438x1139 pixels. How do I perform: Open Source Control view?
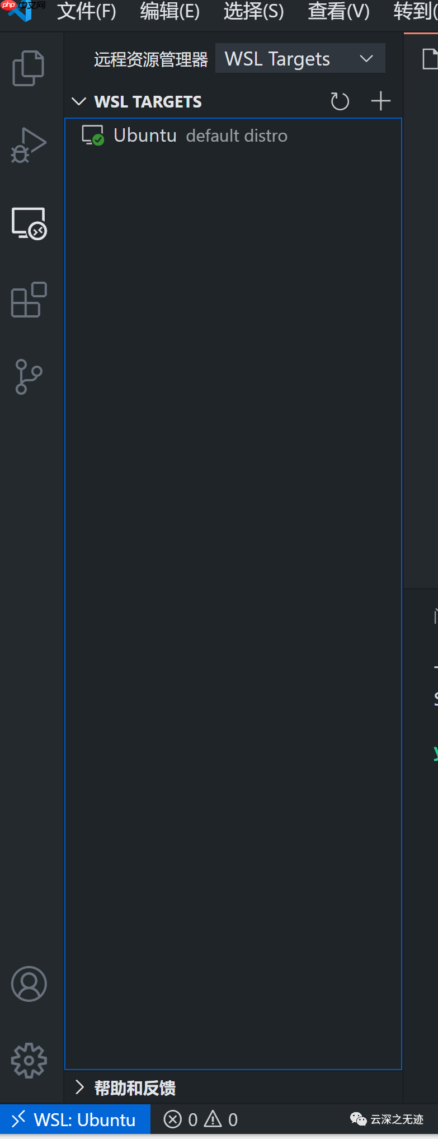pyautogui.click(x=29, y=376)
